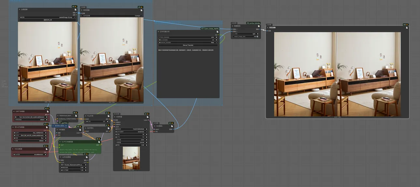
Task: Click the KSampler preview thumbnail image
Action: click(131, 158)
